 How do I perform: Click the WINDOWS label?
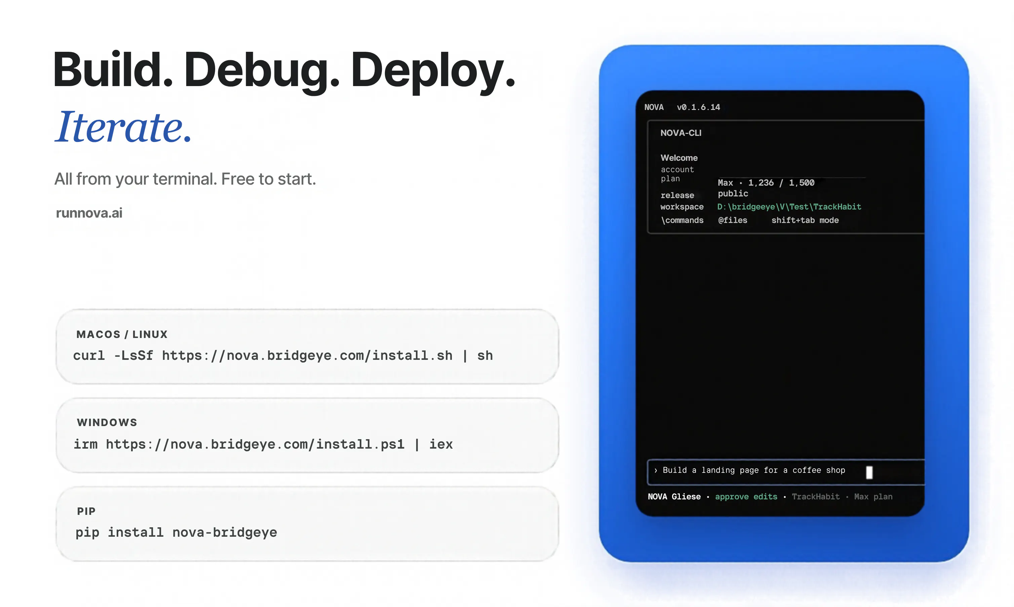point(107,422)
